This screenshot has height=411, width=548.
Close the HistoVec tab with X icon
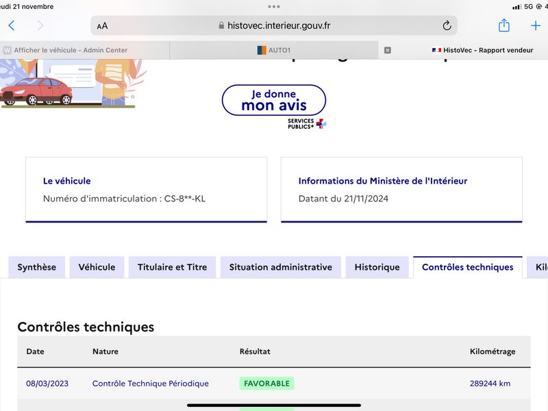388,50
